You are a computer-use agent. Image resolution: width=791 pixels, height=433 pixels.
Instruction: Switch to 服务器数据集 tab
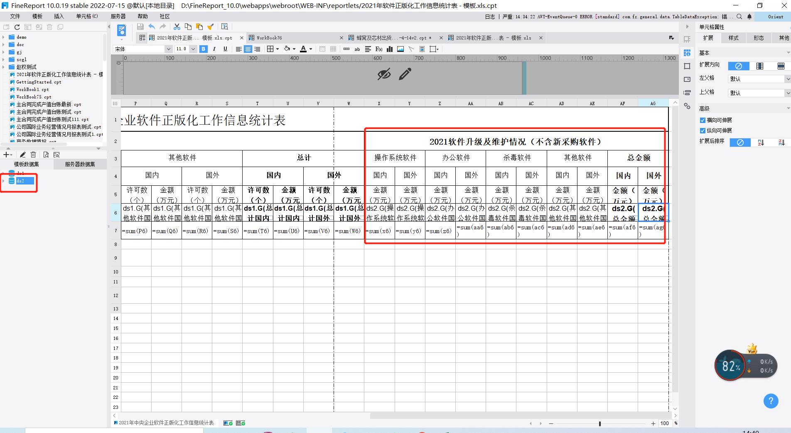coord(80,165)
